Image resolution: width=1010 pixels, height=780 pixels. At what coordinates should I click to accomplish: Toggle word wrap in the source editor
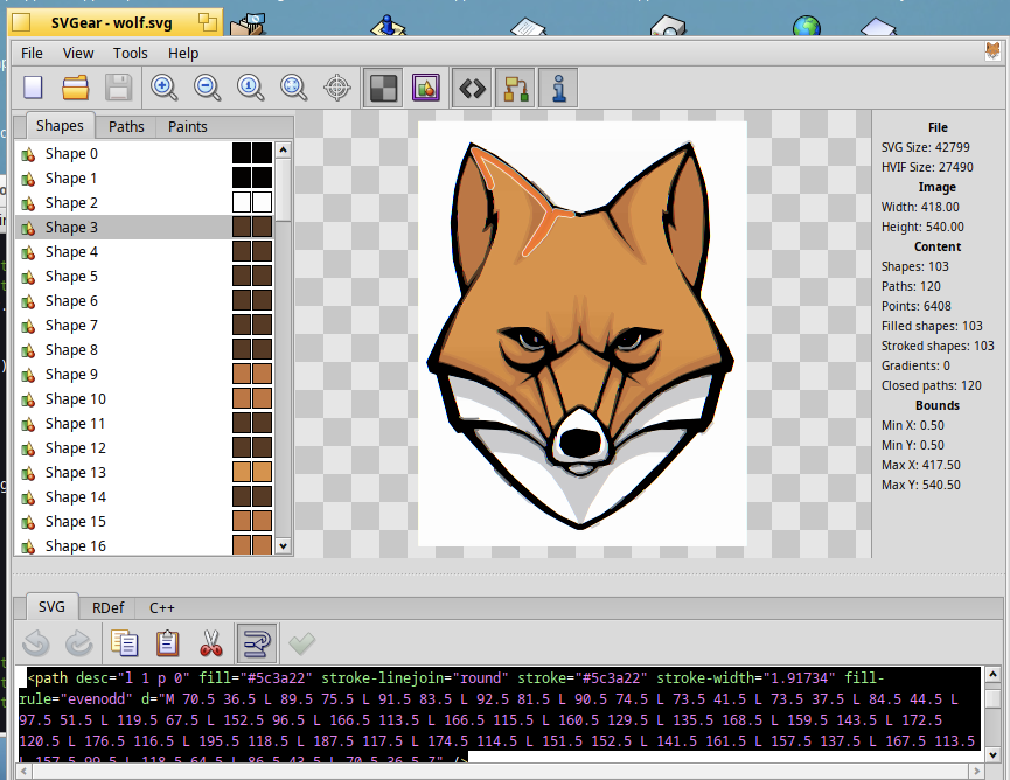click(x=257, y=643)
